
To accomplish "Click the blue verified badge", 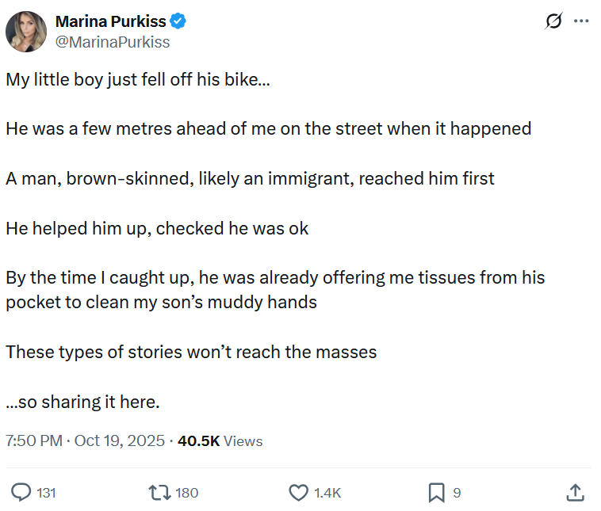I will (178, 21).
